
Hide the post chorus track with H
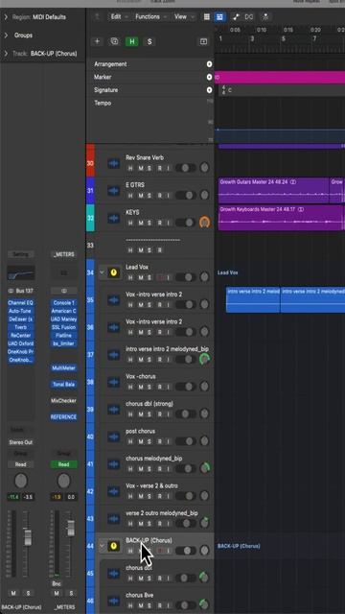pyautogui.click(x=130, y=441)
